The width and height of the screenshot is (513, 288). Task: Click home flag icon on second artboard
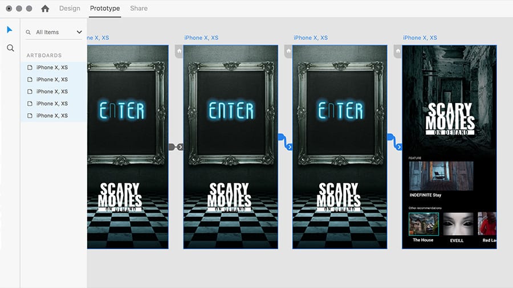[179, 51]
